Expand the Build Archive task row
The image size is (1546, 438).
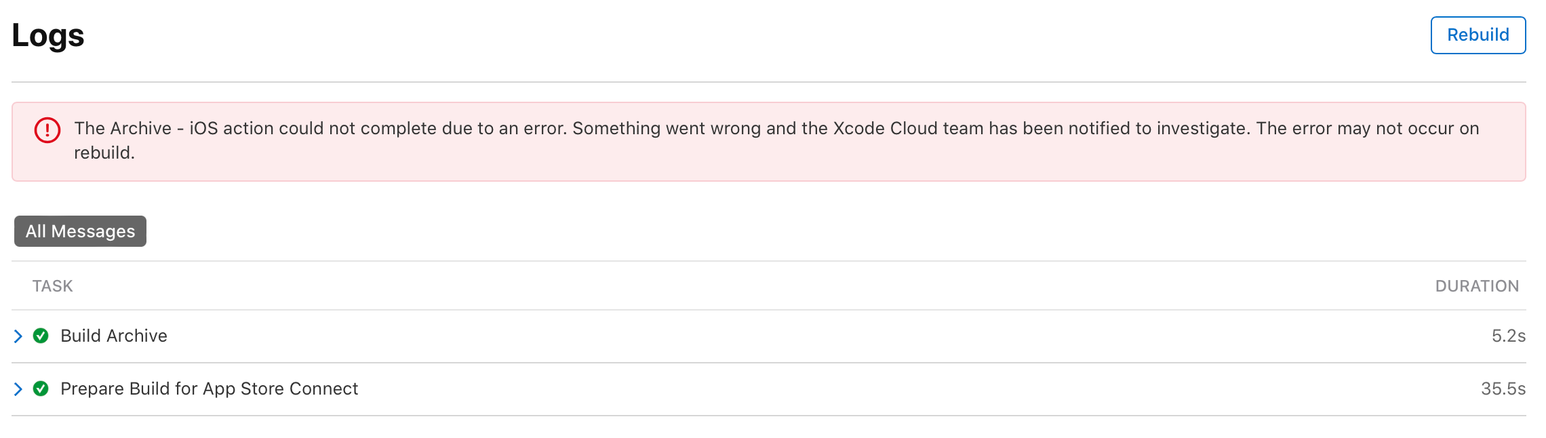(x=18, y=336)
